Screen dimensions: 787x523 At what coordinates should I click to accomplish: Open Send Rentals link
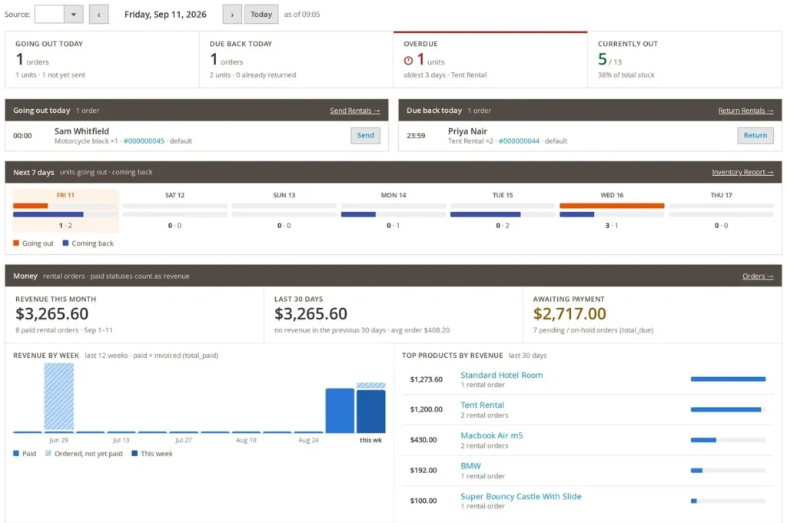click(x=355, y=111)
